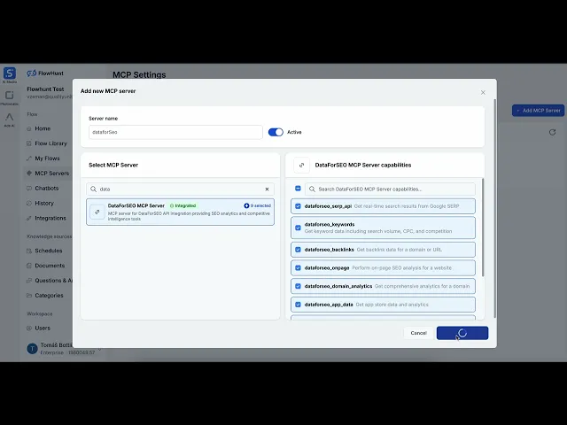
Task: Close the Add new MCP server dialog
Action: (483, 92)
